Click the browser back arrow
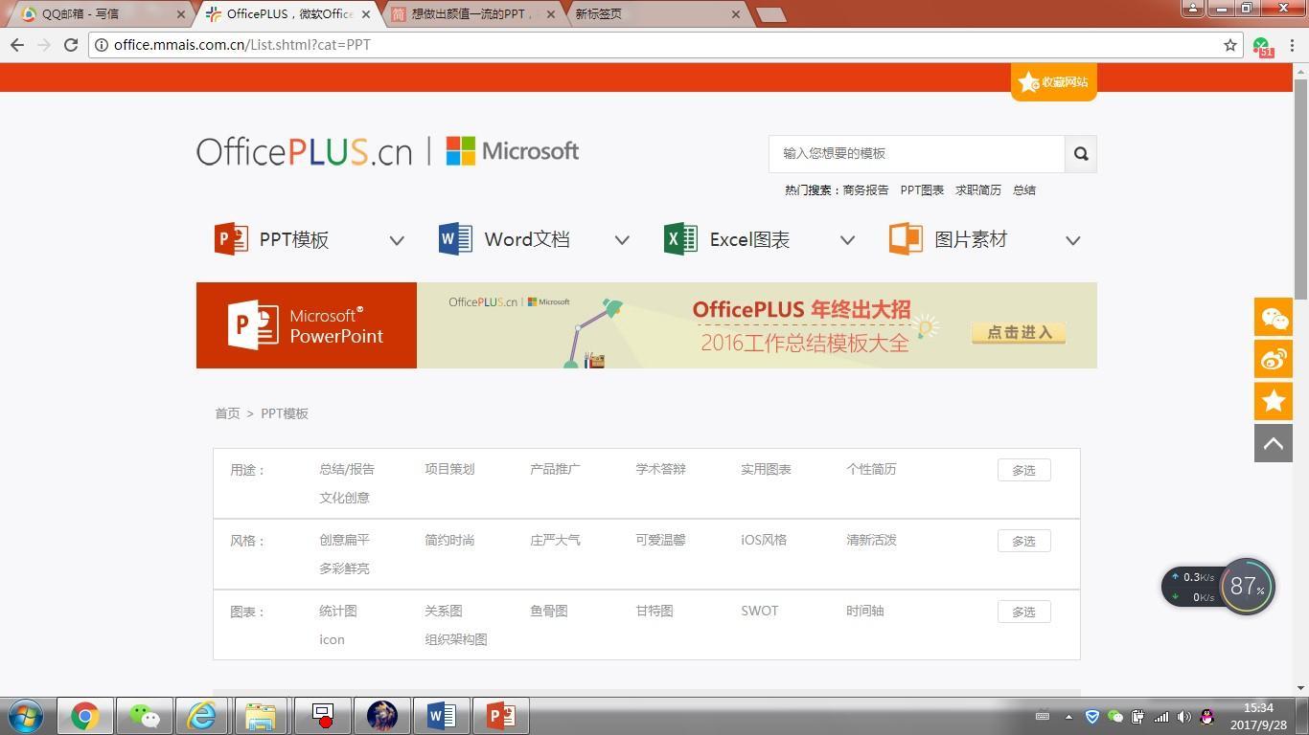This screenshot has width=1309, height=735. 17,45
